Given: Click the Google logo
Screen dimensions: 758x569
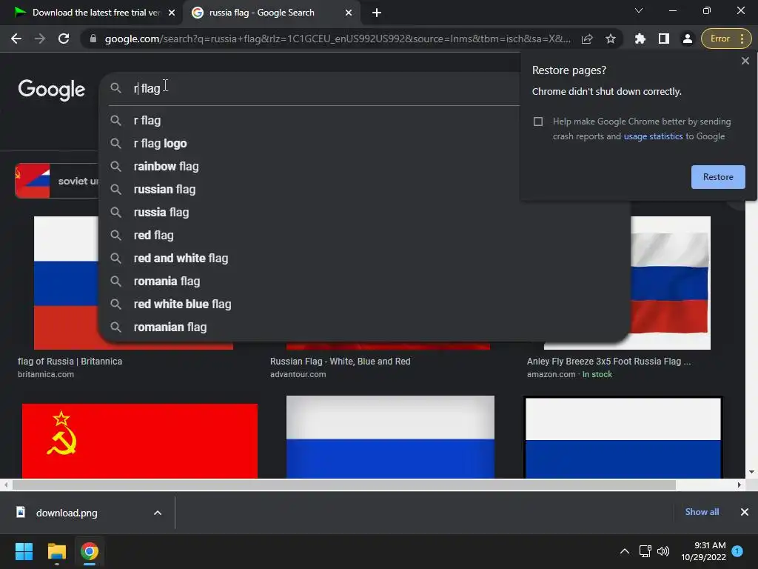Looking at the screenshot, I should 52,90.
